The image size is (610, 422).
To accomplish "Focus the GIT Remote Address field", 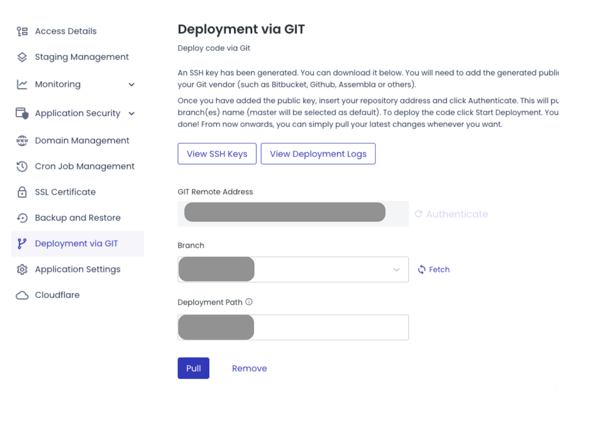I will (293, 214).
